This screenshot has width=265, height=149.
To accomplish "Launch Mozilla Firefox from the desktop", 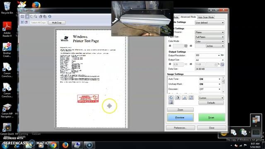I will point(36,5).
